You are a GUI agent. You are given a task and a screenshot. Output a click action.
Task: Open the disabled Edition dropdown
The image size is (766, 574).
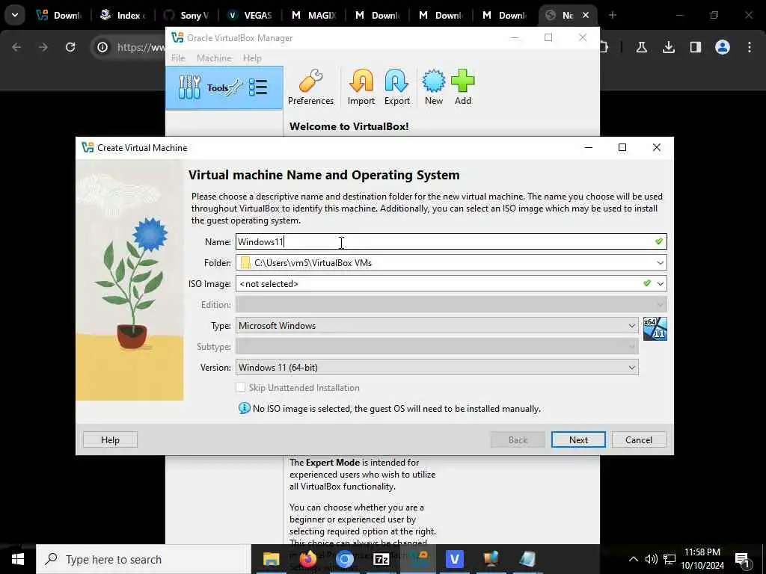[451, 305]
